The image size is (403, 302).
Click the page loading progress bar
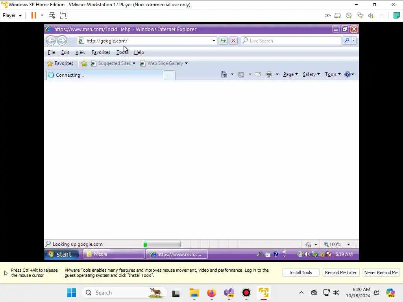coord(162,244)
